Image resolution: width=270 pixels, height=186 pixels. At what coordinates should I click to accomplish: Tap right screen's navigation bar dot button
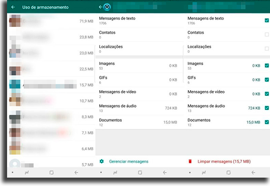[x=189, y=172]
